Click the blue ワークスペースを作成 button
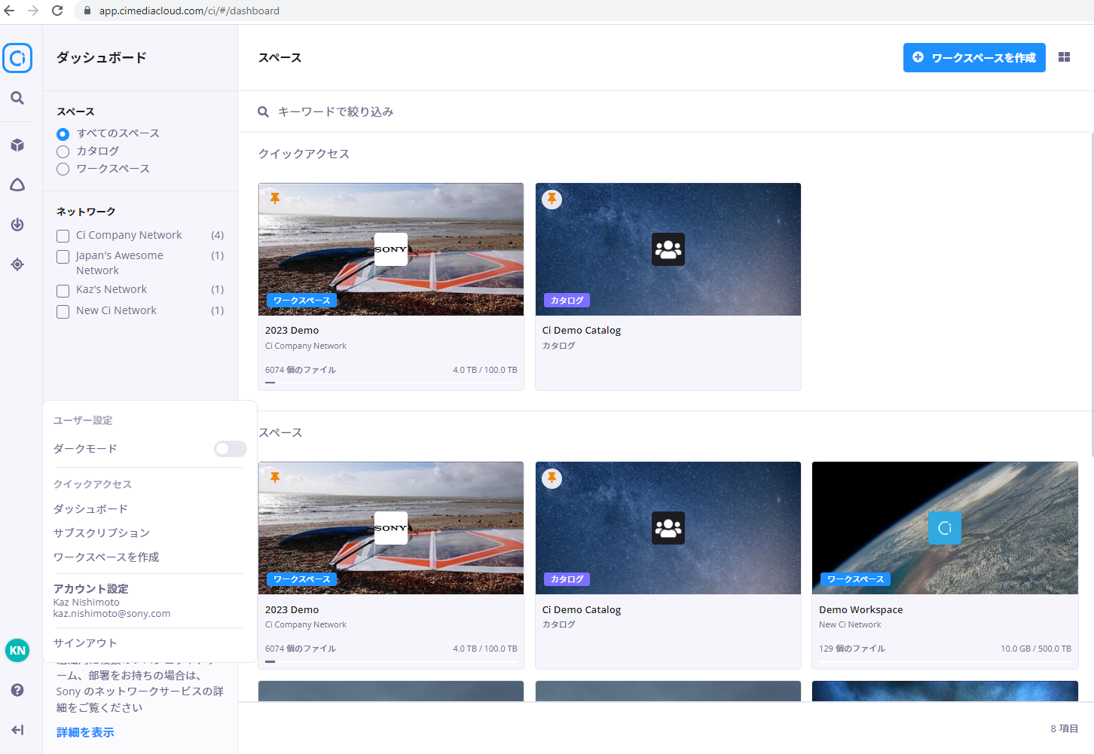The height and width of the screenshot is (754, 1094). [x=974, y=57]
